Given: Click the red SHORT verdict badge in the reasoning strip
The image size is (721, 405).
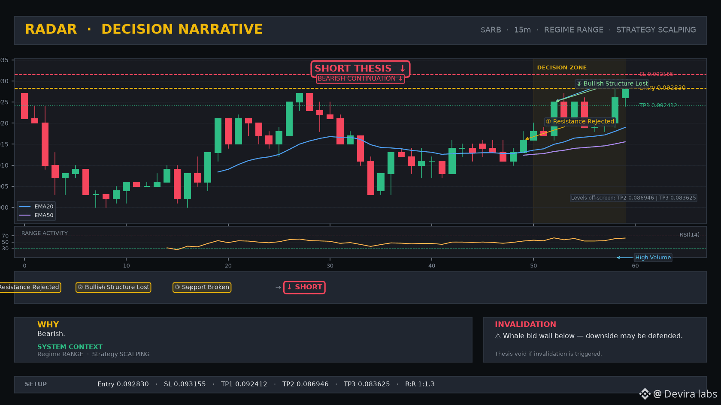Looking at the screenshot, I should [x=304, y=287].
